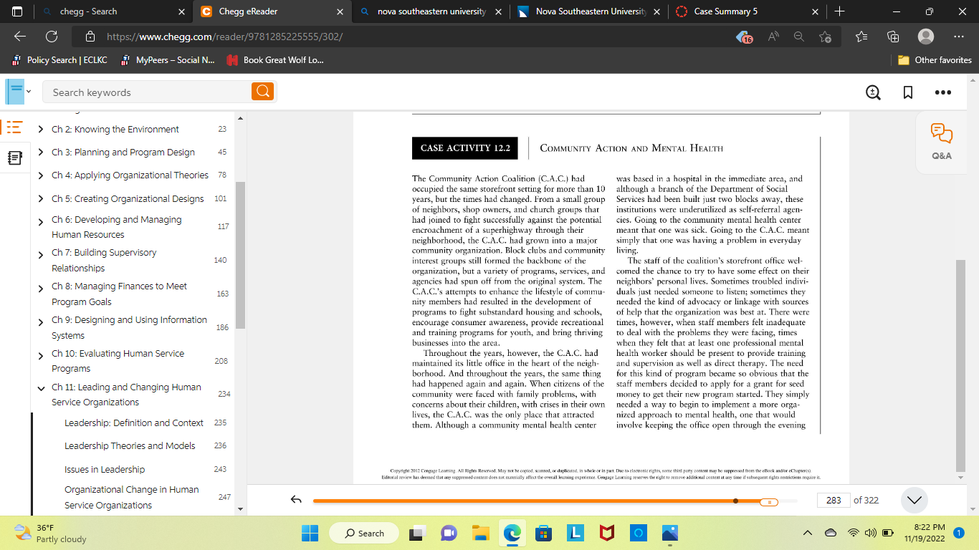Start Read aloud in Edge
Screen dimensions: 979x550
point(773,37)
